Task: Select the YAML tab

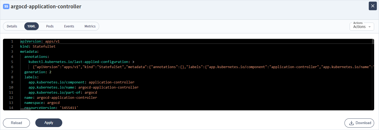Action: click(32, 26)
